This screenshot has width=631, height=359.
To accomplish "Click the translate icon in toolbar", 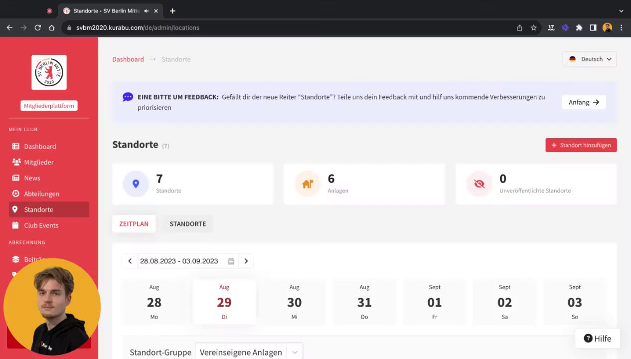I will (x=551, y=28).
